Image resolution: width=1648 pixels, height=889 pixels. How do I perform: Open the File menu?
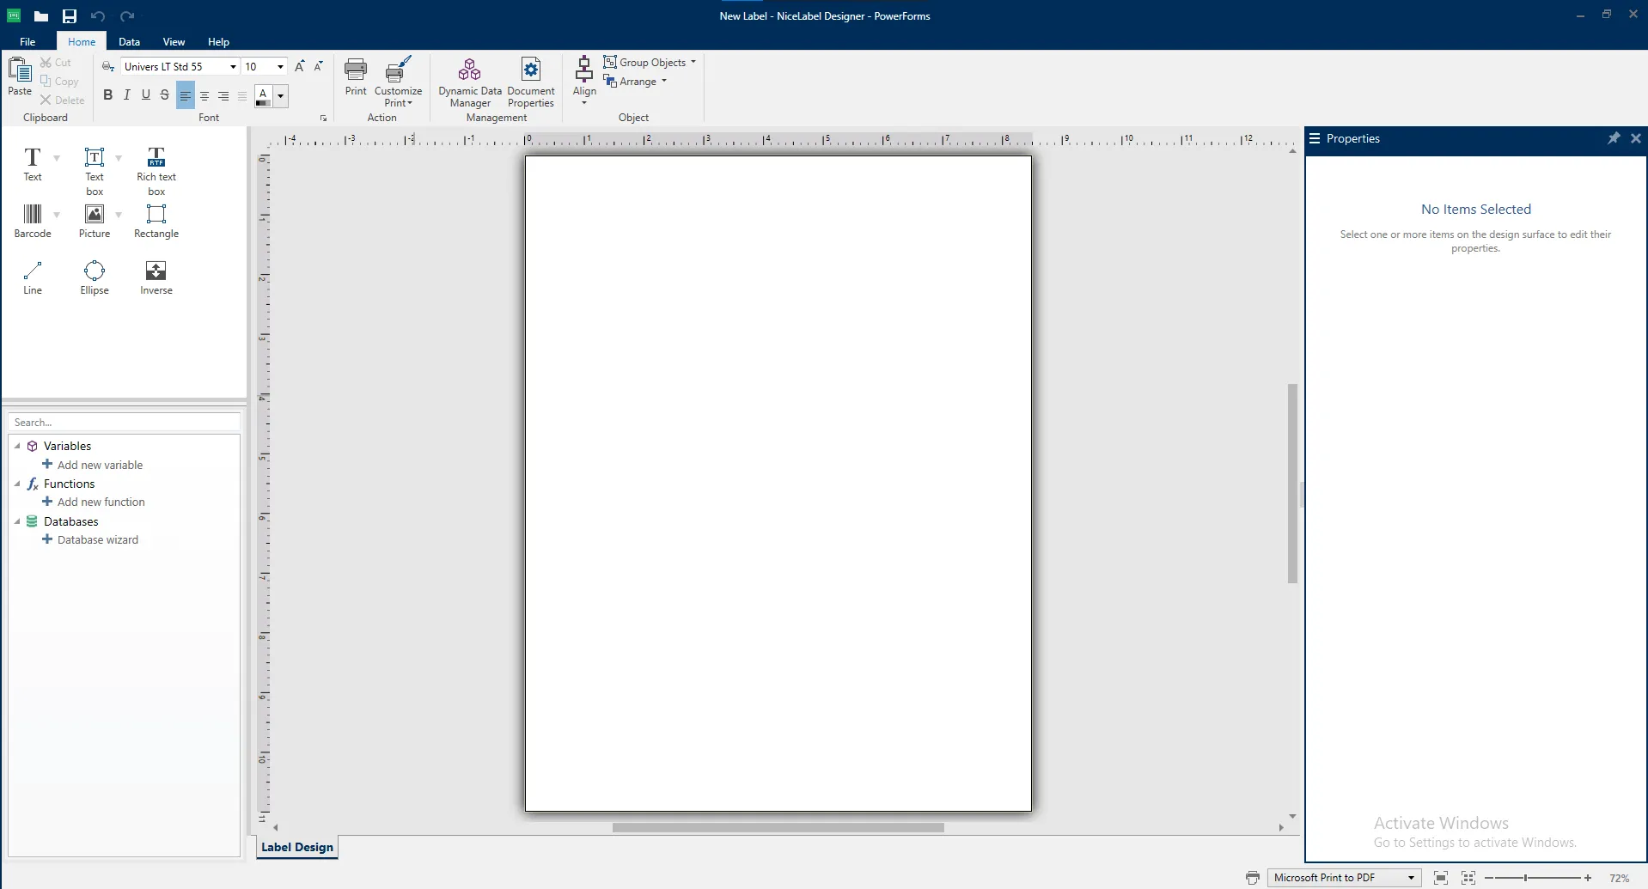click(x=27, y=42)
